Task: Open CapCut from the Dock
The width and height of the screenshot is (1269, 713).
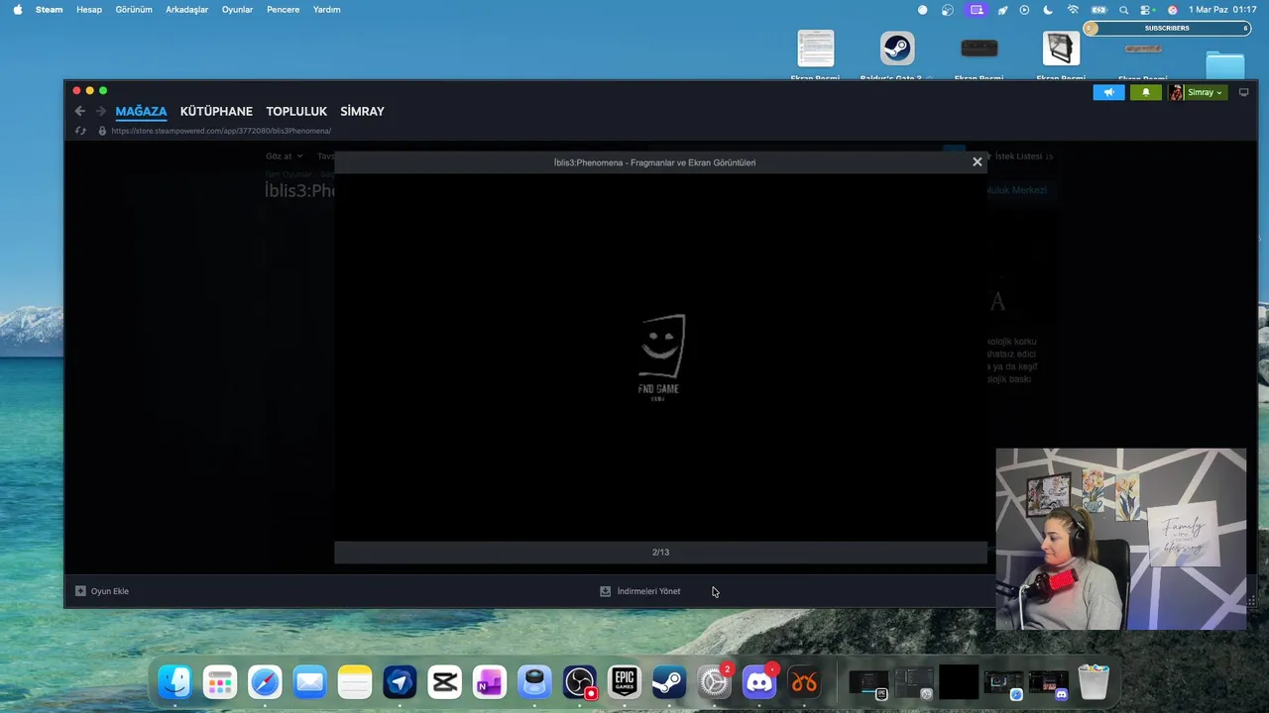Action: (x=444, y=682)
